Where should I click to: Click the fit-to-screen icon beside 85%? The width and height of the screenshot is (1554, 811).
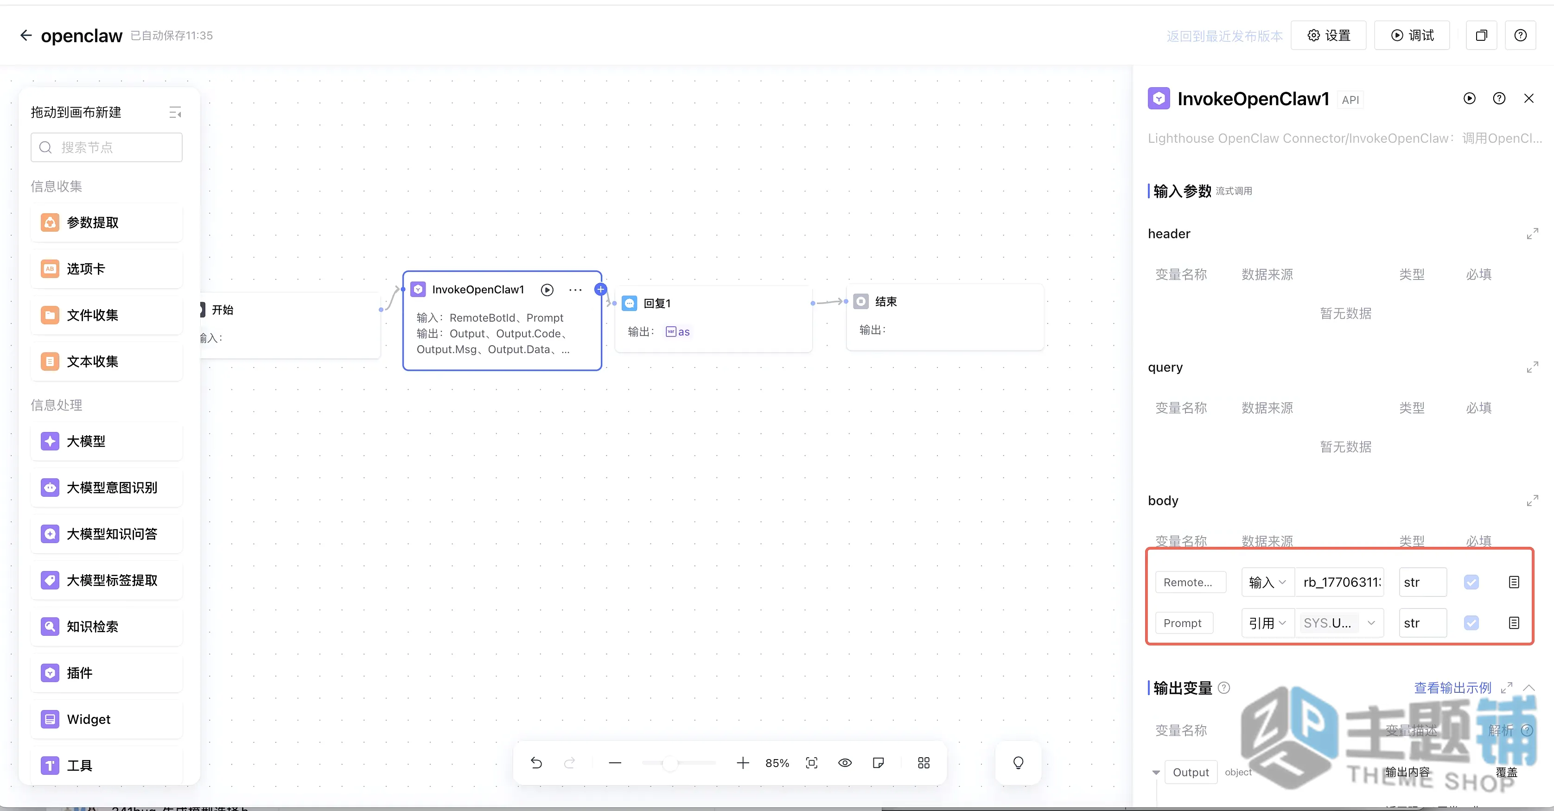click(811, 763)
